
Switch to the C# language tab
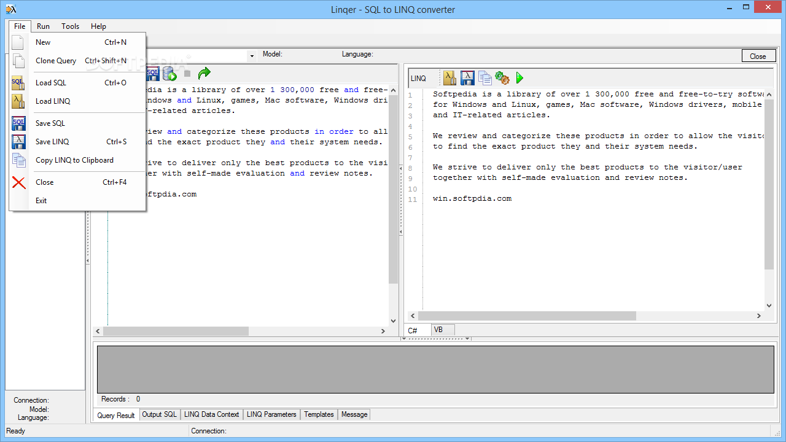[x=418, y=330]
